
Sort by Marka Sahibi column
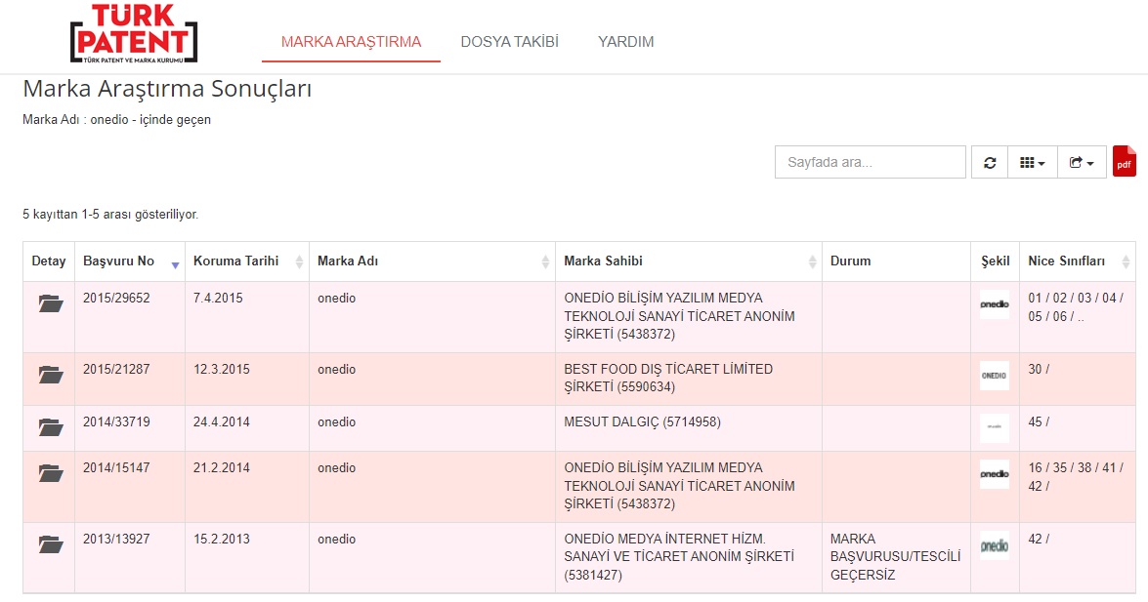tap(688, 261)
